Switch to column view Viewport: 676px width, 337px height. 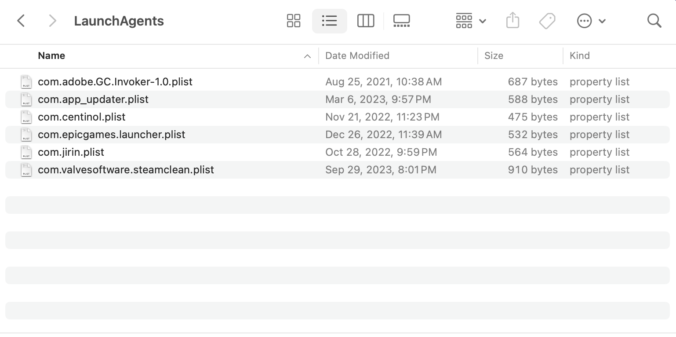coord(365,21)
